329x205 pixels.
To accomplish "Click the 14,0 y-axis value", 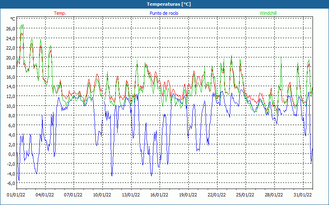I will point(11,87).
